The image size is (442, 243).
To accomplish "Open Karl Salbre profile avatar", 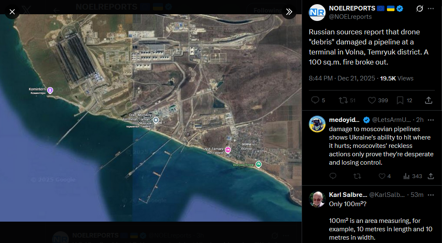I will point(317,199).
